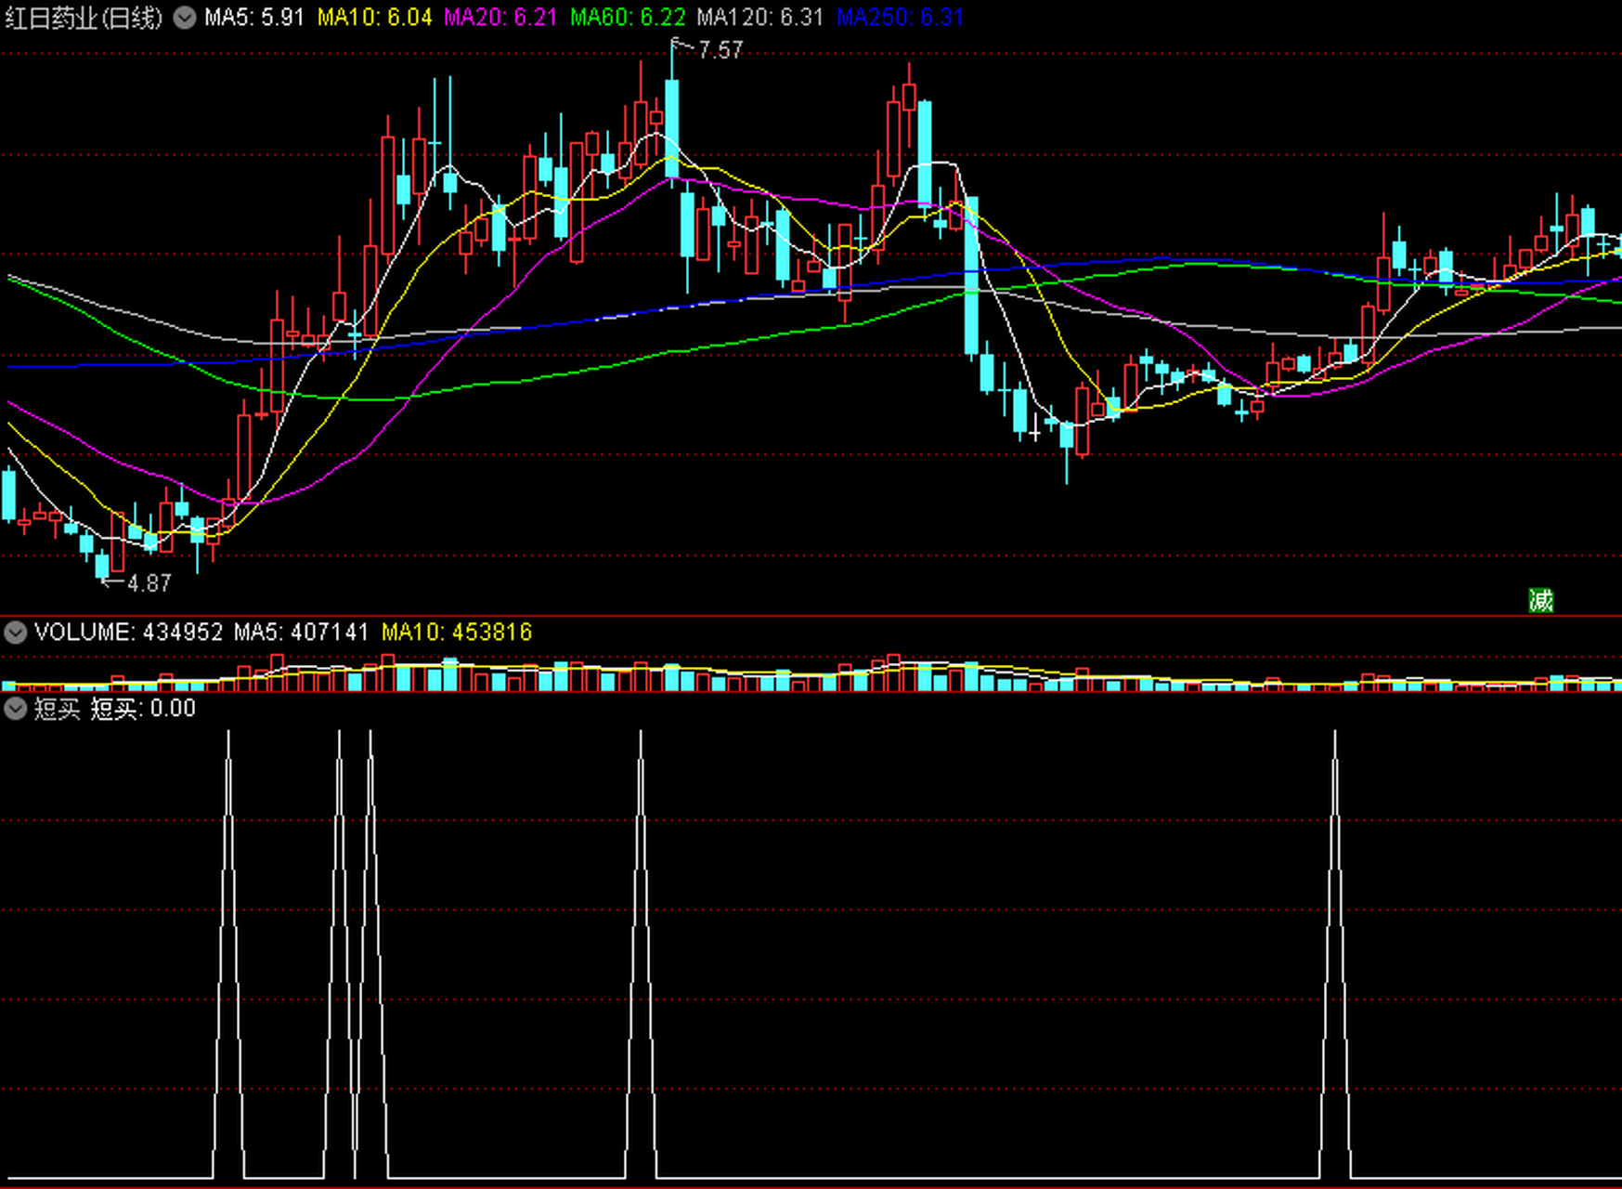Click the volume MA5: 407141 label

[302, 633]
